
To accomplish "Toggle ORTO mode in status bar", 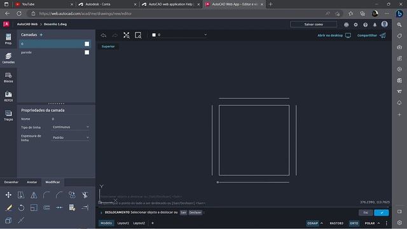I will coord(354,223).
